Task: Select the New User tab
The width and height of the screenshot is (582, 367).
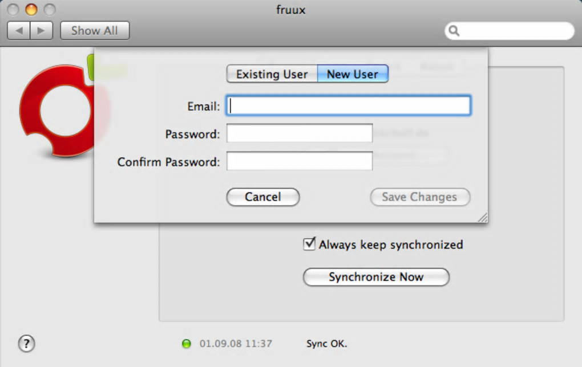Action: [x=353, y=74]
